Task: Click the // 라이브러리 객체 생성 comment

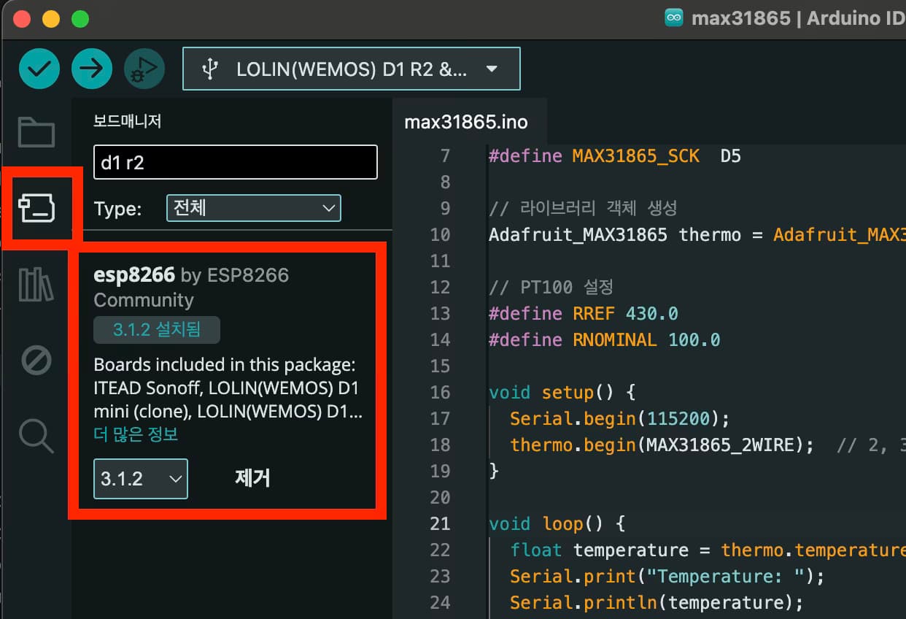Action: pos(583,208)
